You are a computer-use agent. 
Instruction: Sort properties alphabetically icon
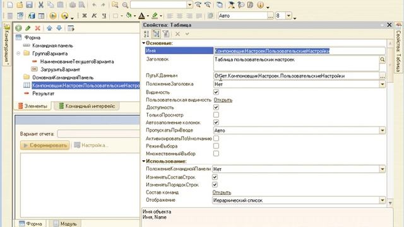(146, 33)
